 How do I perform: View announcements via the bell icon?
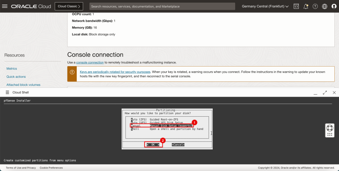(x=306, y=6)
